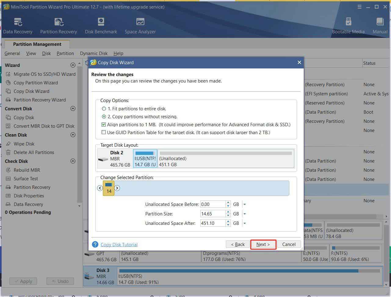Screen dimensions: 391x297
Task: Open the Data Recovery tool in the toolbar
Action: pyautogui.click(x=18, y=26)
